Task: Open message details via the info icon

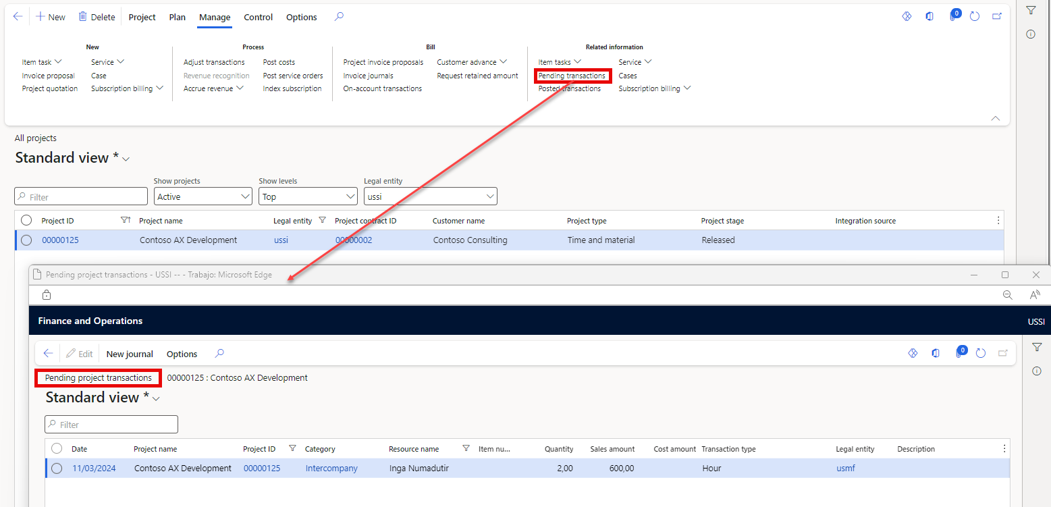Action: [x=1031, y=34]
